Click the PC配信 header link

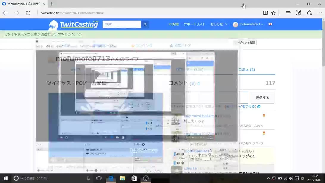174,24
